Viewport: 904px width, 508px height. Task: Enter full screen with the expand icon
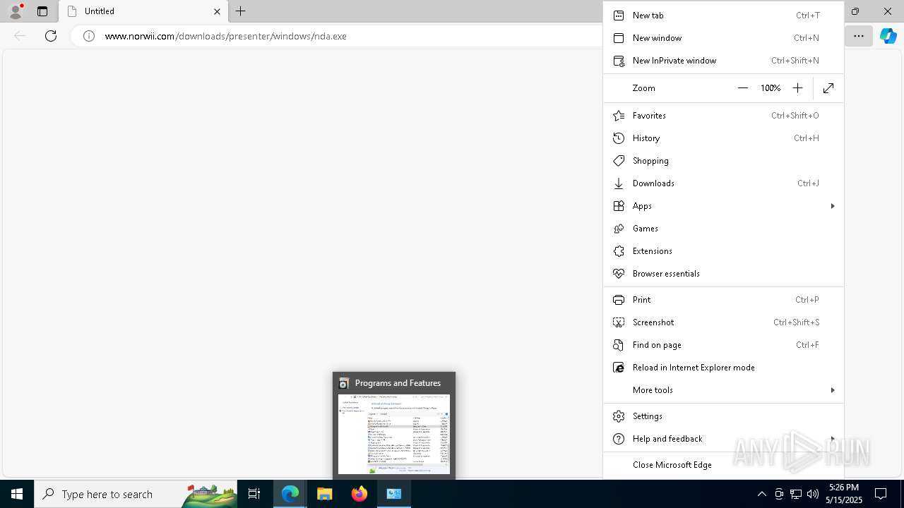[828, 88]
